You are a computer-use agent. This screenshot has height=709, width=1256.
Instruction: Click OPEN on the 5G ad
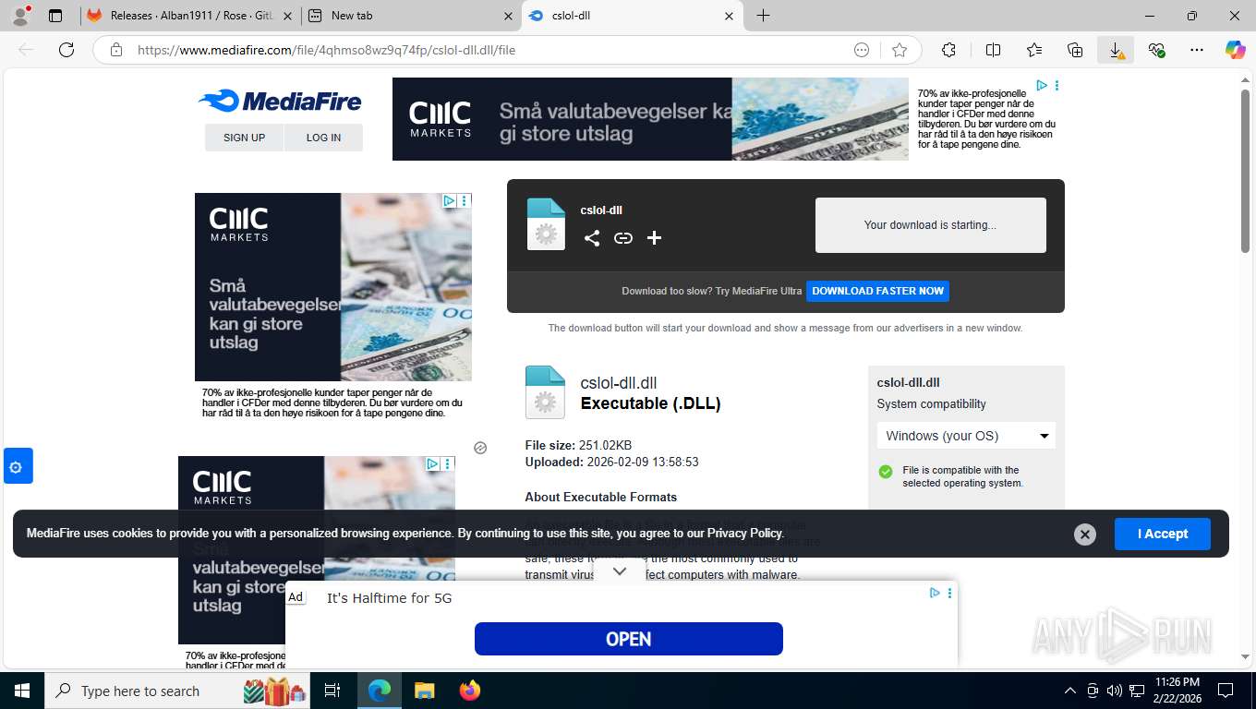pyautogui.click(x=628, y=639)
